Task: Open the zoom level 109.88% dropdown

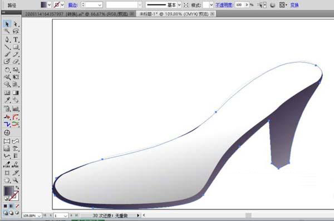Action: (x=39, y=215)
